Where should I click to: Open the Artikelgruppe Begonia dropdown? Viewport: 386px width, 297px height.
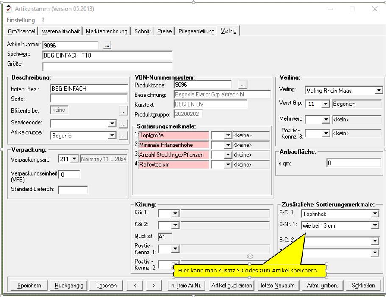[112, 136]
